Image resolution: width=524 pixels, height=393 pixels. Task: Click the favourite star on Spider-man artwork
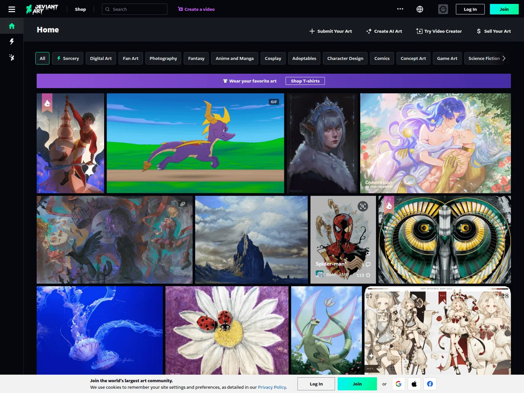(368, 275)
